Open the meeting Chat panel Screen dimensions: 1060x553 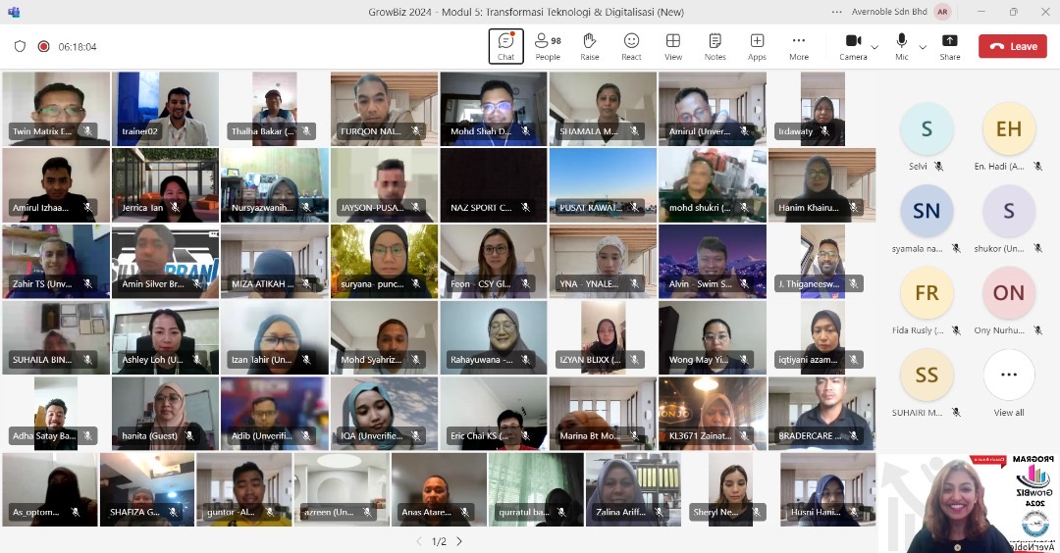pyautogui.click(x=505, y=46)
